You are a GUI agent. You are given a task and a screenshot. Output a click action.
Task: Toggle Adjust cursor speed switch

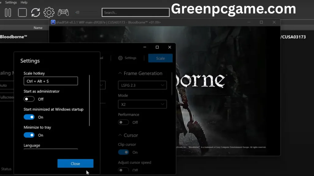coord(123,170)
